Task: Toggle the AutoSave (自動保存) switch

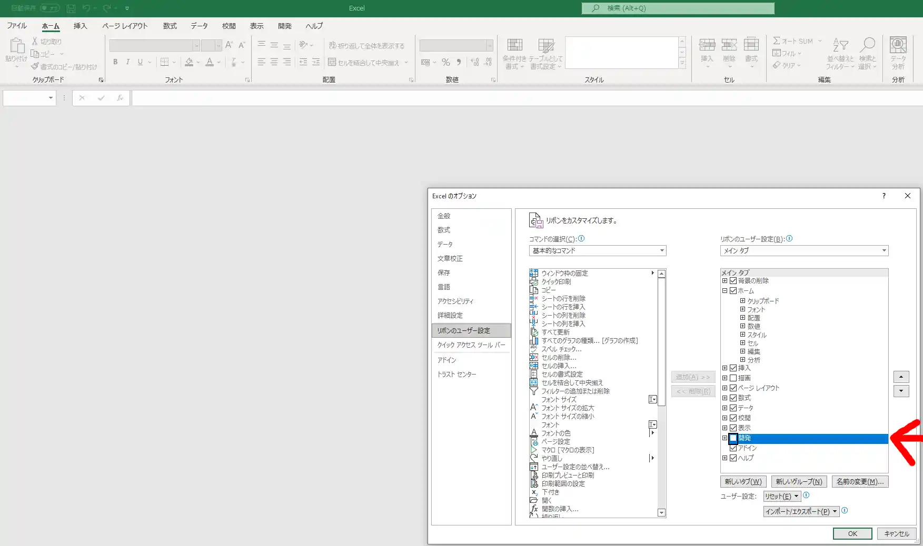Action: 50,8
